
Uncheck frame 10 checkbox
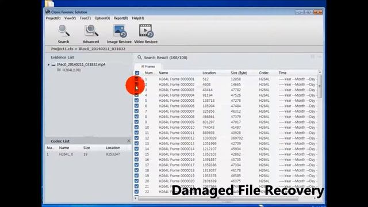pos(137,128)
